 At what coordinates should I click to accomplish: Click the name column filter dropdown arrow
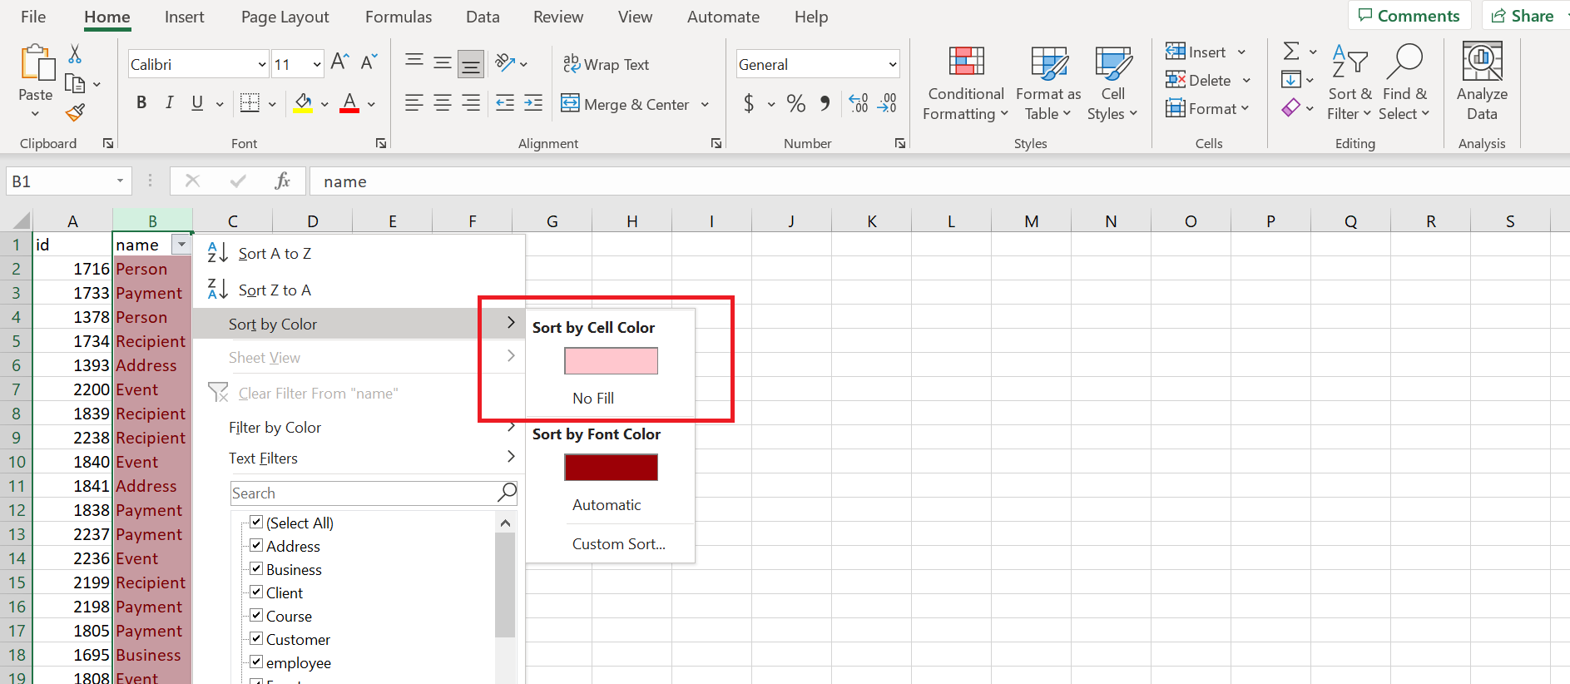[181, 245]
